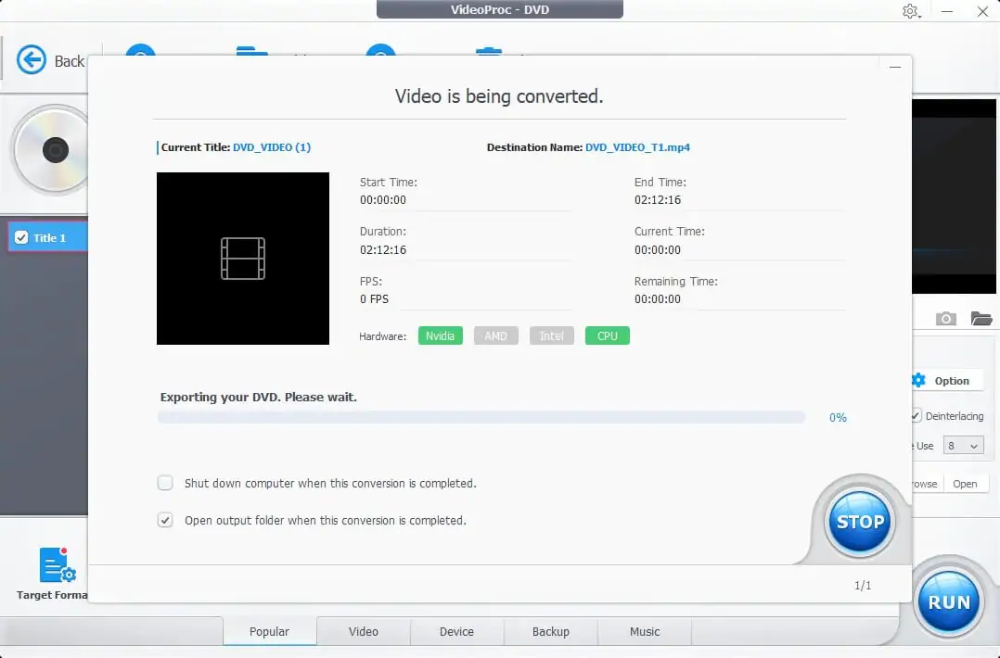Click the Duration value 02:12:16
The height and width of the screenshot is (658, 1000).
click(x=383, y=249)
